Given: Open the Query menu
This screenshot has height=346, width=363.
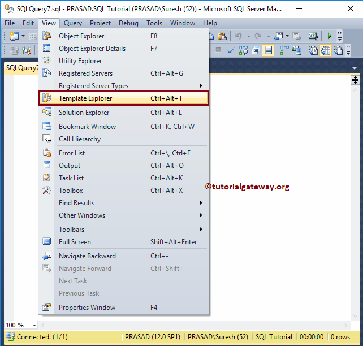Looking at the screenshot, I should [x=73, y=23].
